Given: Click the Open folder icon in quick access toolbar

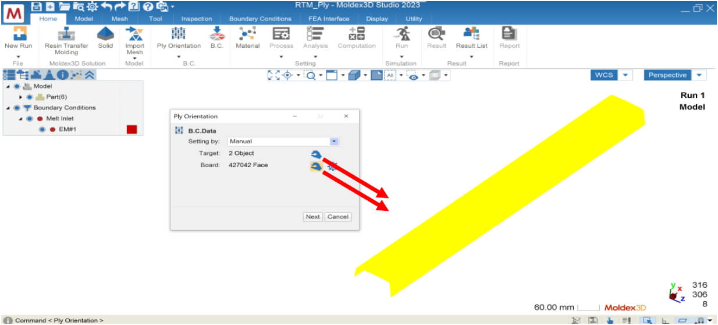Looking at the screenshot, I should tap(64, 6).
